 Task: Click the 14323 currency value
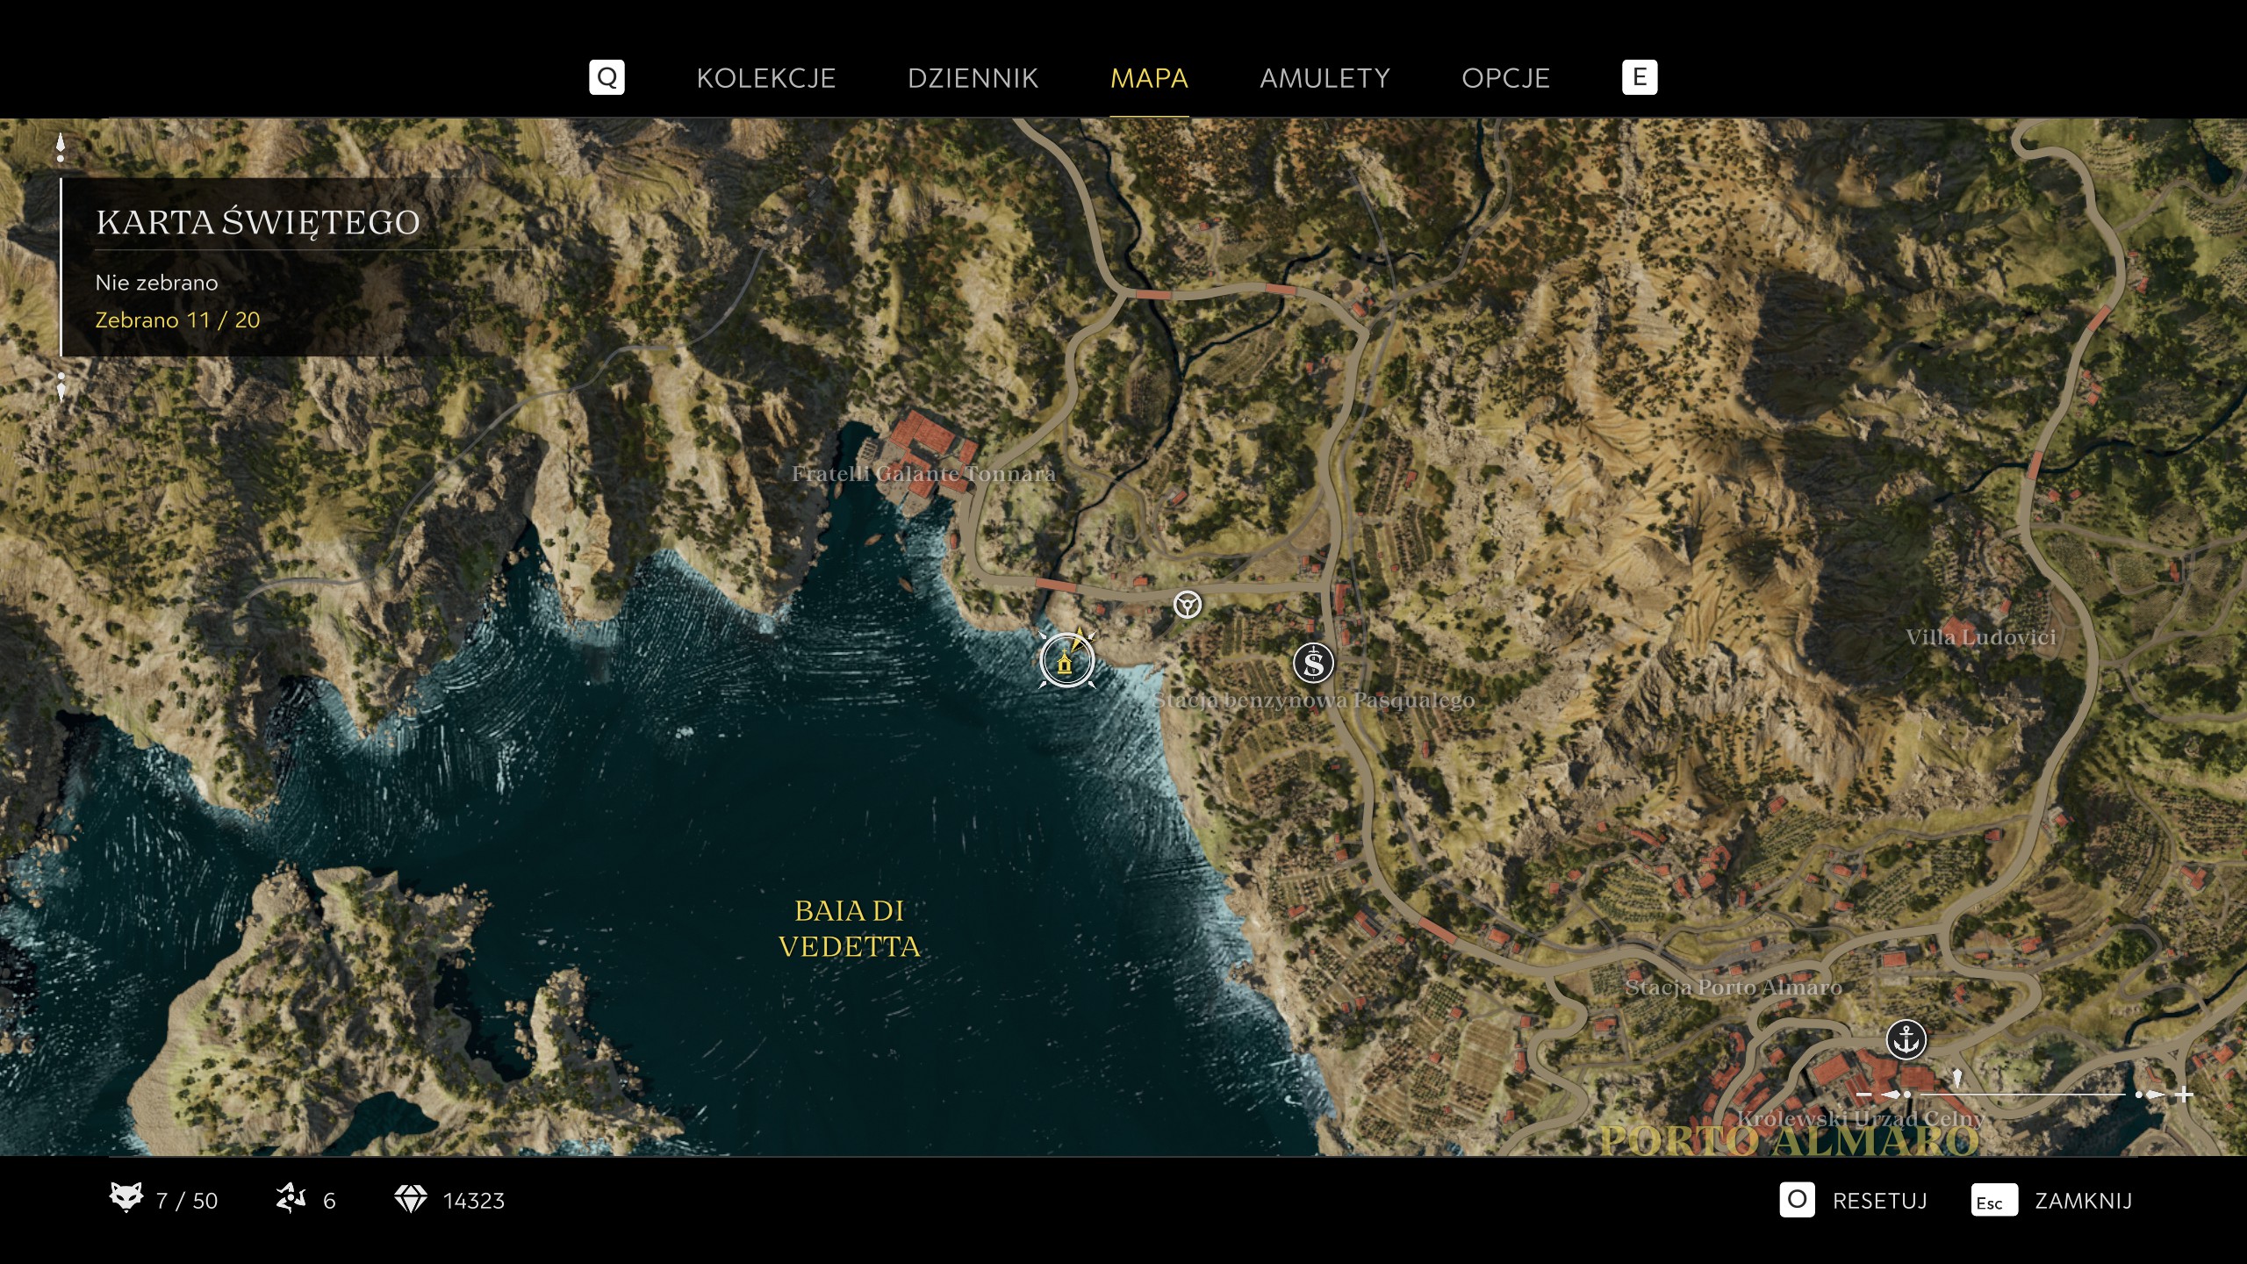pos(474,1201)
